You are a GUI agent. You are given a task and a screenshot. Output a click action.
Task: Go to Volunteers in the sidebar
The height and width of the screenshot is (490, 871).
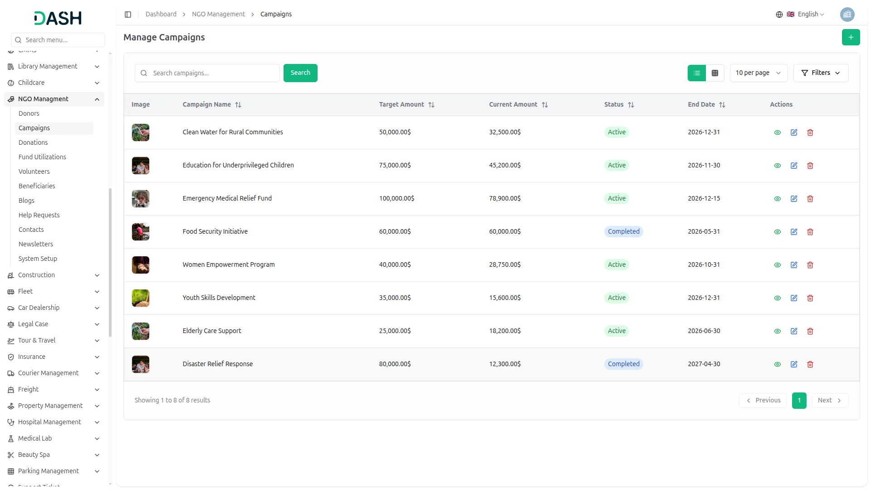[34, 171]
